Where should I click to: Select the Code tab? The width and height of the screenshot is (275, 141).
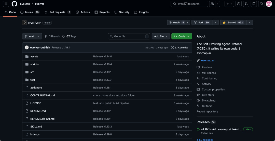[10, 12]
